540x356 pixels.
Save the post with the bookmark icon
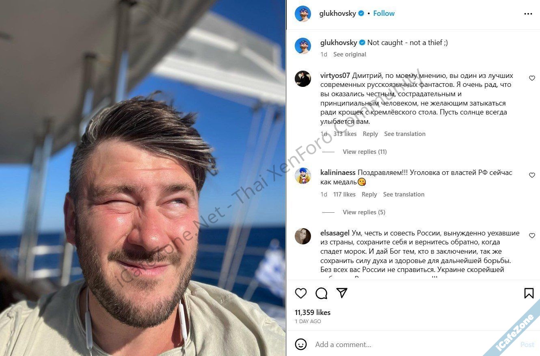pyautogui.click(x=529, y=293)
